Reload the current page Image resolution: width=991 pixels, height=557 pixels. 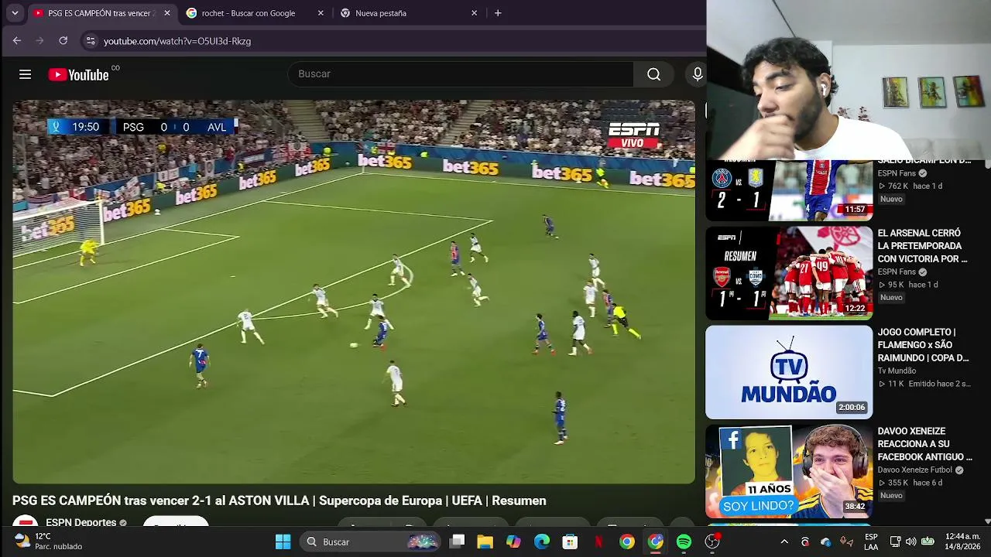63,41
